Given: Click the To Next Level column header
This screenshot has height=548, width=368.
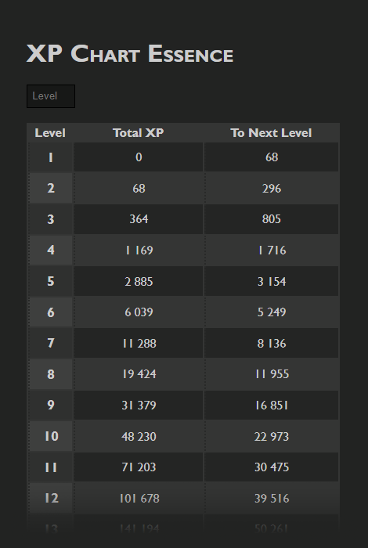Looking at the screenshot, I should pyautogui.click(x=271, y=133).
